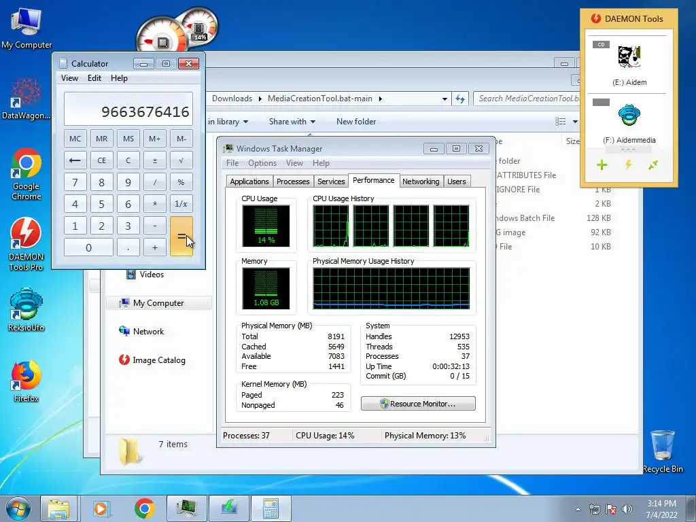Click calculator MS memory store button
Viewport: 696px width, 522px height.
tap(128, 139)
